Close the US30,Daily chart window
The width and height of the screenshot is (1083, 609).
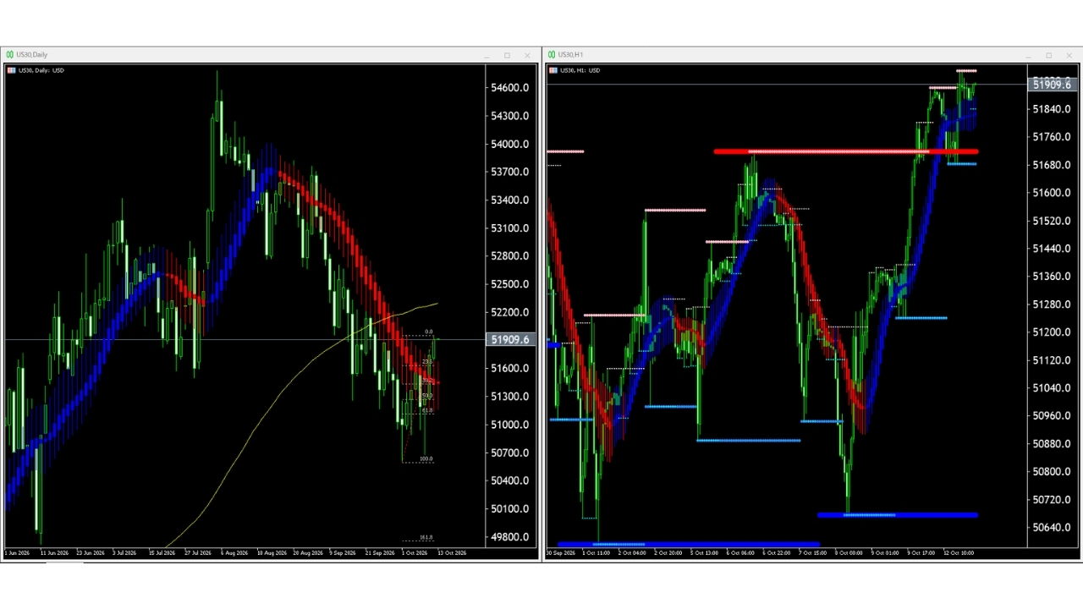(527, 55)
